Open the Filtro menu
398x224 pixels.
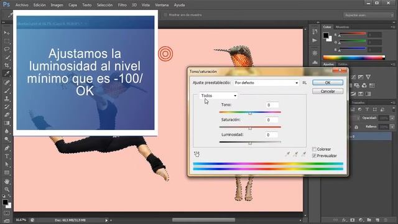click(122, 5)
